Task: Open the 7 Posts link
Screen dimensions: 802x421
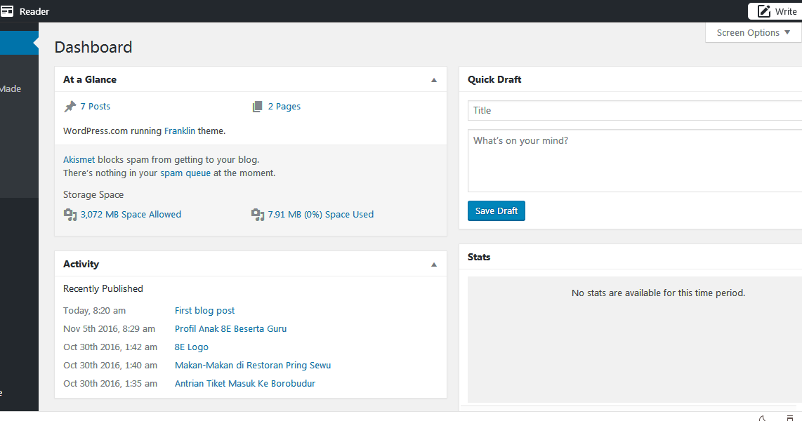Action: click(94, 105)
